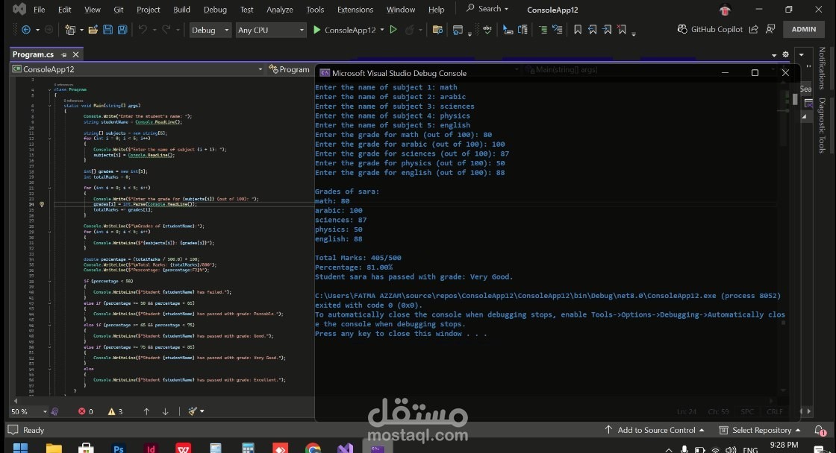Go to the next bookmark icon
Screen dimensions: 836x453
[x=608, y=30]
